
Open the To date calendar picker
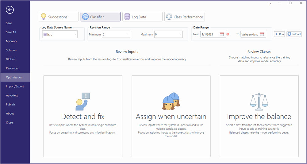(262, 34)
